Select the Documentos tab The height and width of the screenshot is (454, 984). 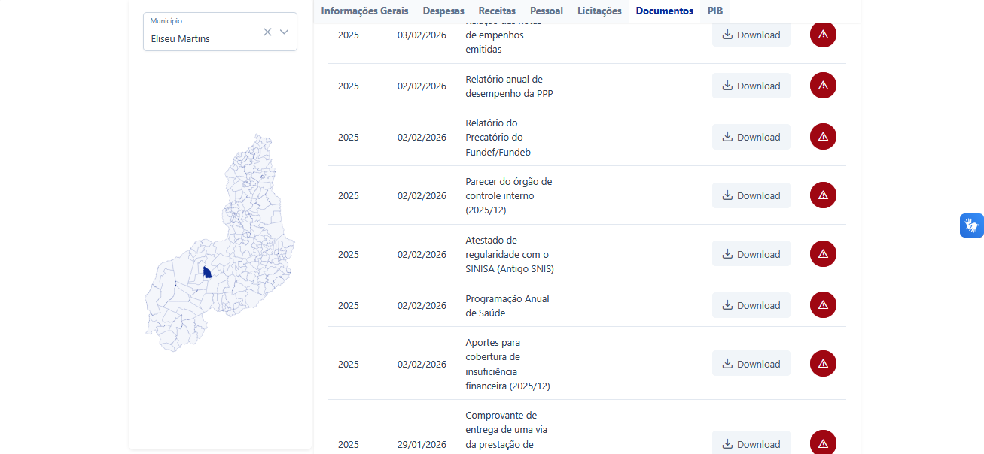664,11
